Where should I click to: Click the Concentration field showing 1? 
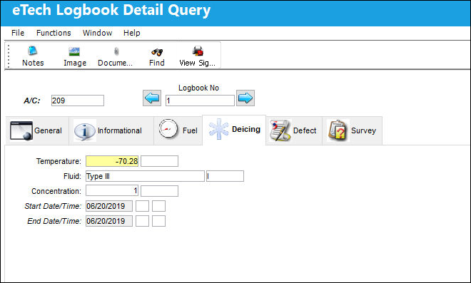(x=112, y=191)
